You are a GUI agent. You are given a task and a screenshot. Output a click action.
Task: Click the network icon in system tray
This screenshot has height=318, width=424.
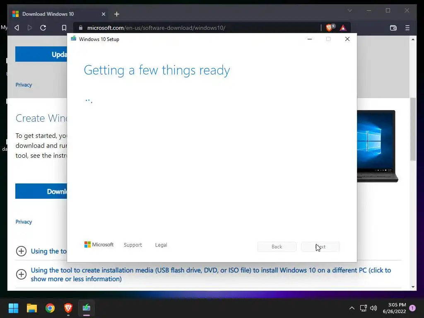coord(364,308)
